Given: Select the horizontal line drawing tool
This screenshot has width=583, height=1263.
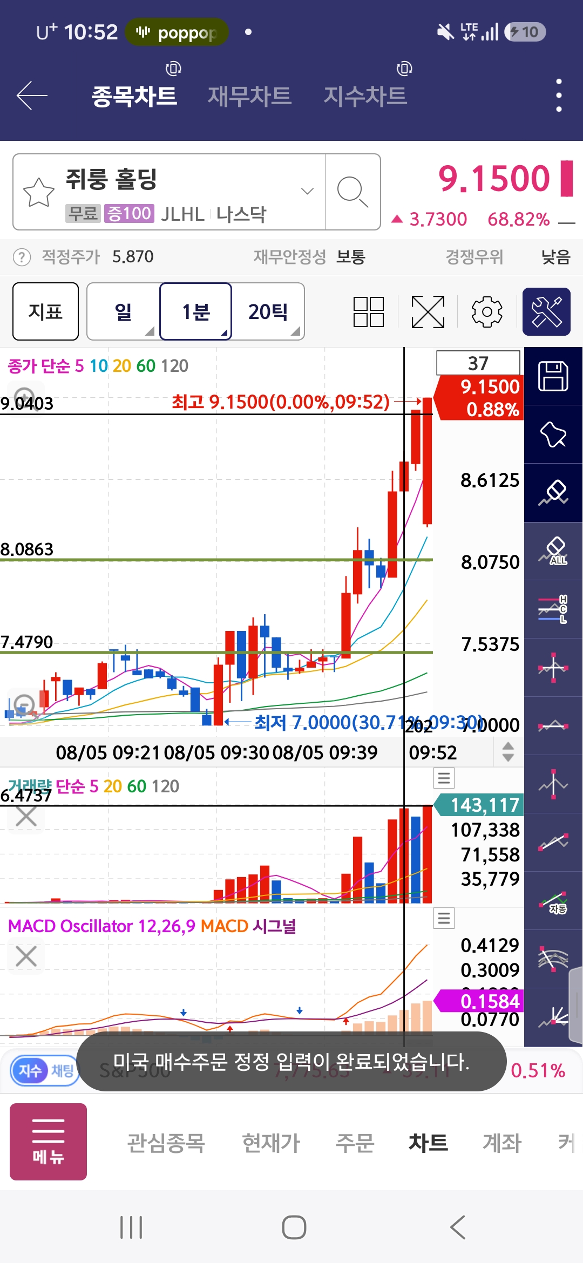Looking at the screenshot, I should click(553, 726).
